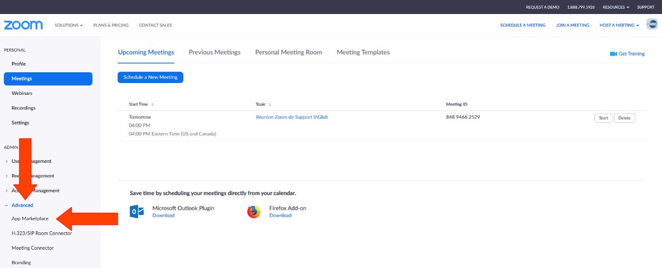Viewport: 662px width, 268px height.
Task: Sort meetings by Start Time arrows
Action: click(x=153, y=105)
